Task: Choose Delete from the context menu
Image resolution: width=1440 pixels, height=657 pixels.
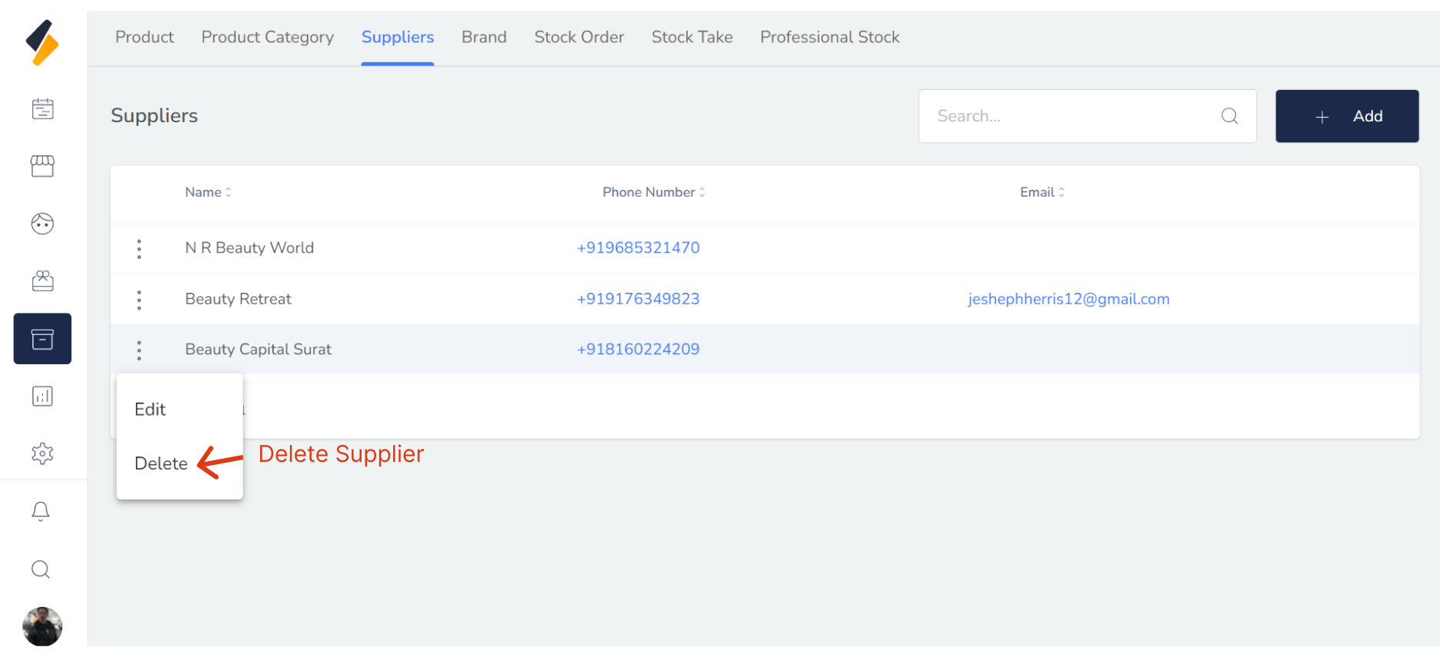Action: [161, 463]
